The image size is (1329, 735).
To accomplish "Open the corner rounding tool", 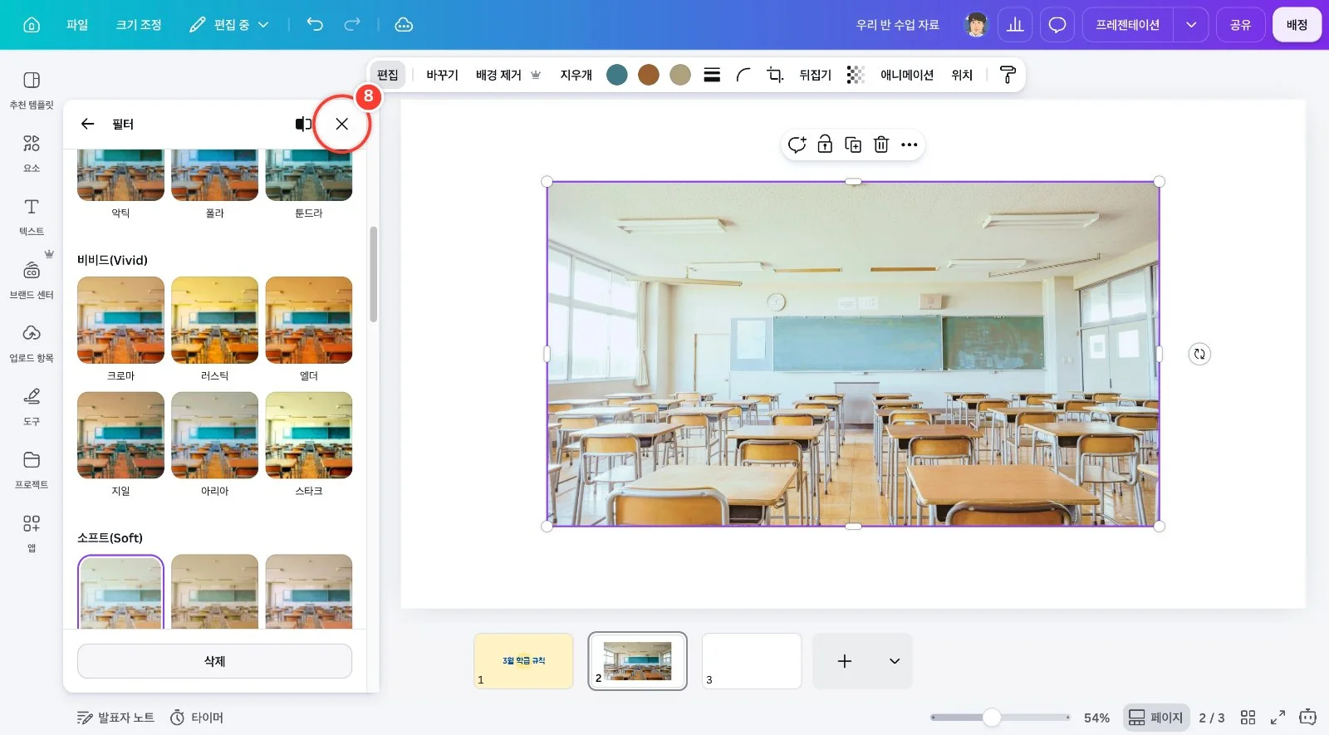I will 743,75.
